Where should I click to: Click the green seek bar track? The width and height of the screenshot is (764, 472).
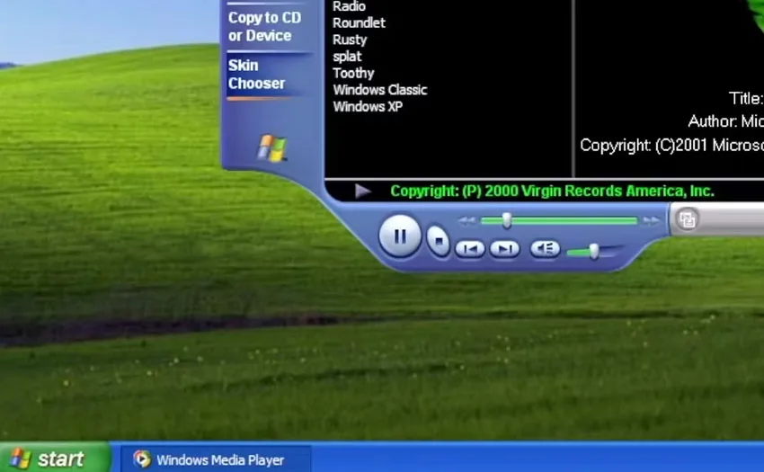[559, 221]
